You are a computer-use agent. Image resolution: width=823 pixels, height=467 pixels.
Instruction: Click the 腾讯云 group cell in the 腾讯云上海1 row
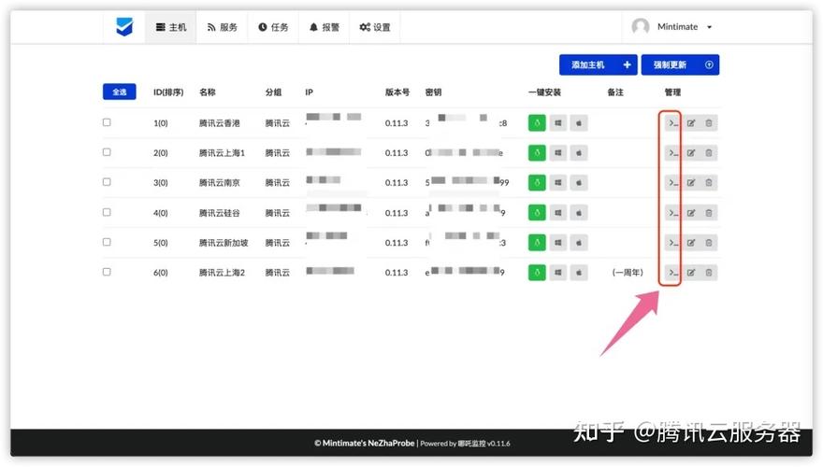click(278, 153)
